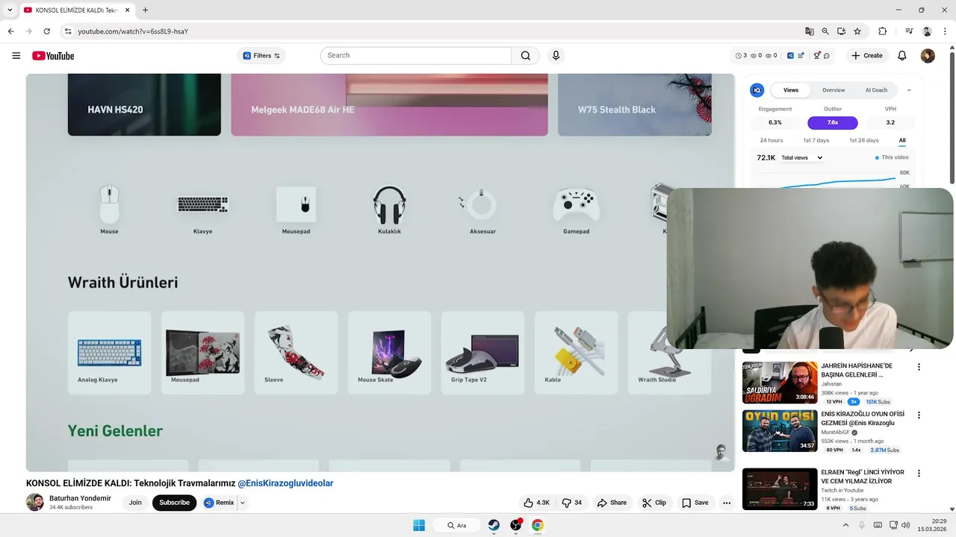This screenshot has width=956, height=537.
Task: Open the @EnisKirazogluvideolar channel link
Action: coord(285,483)
